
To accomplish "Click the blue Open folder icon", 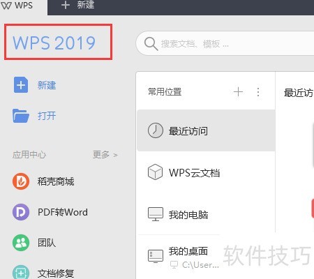I will point(21,116).
